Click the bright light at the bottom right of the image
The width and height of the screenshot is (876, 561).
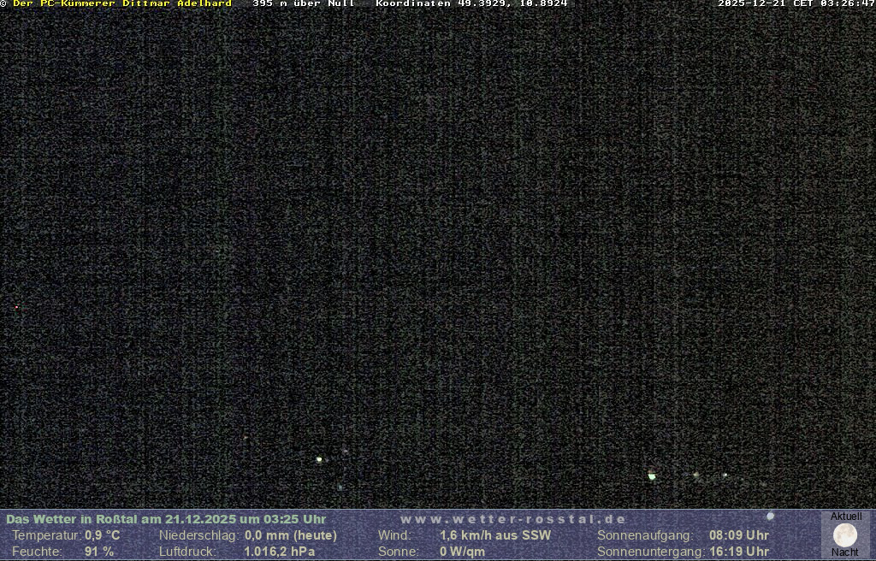click(x=652, y=476)
